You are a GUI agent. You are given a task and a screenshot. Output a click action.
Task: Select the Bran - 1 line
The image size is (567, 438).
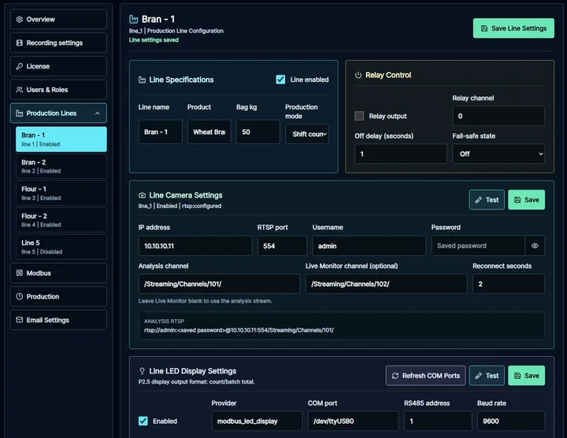point(61,139)
